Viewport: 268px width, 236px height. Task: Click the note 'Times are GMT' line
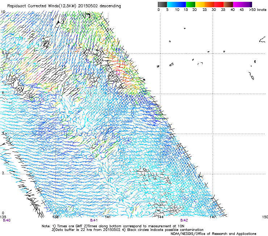click(113, 226)
